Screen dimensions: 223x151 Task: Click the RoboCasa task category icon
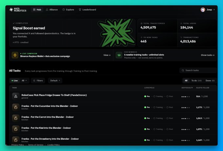(x=16, y=96)
